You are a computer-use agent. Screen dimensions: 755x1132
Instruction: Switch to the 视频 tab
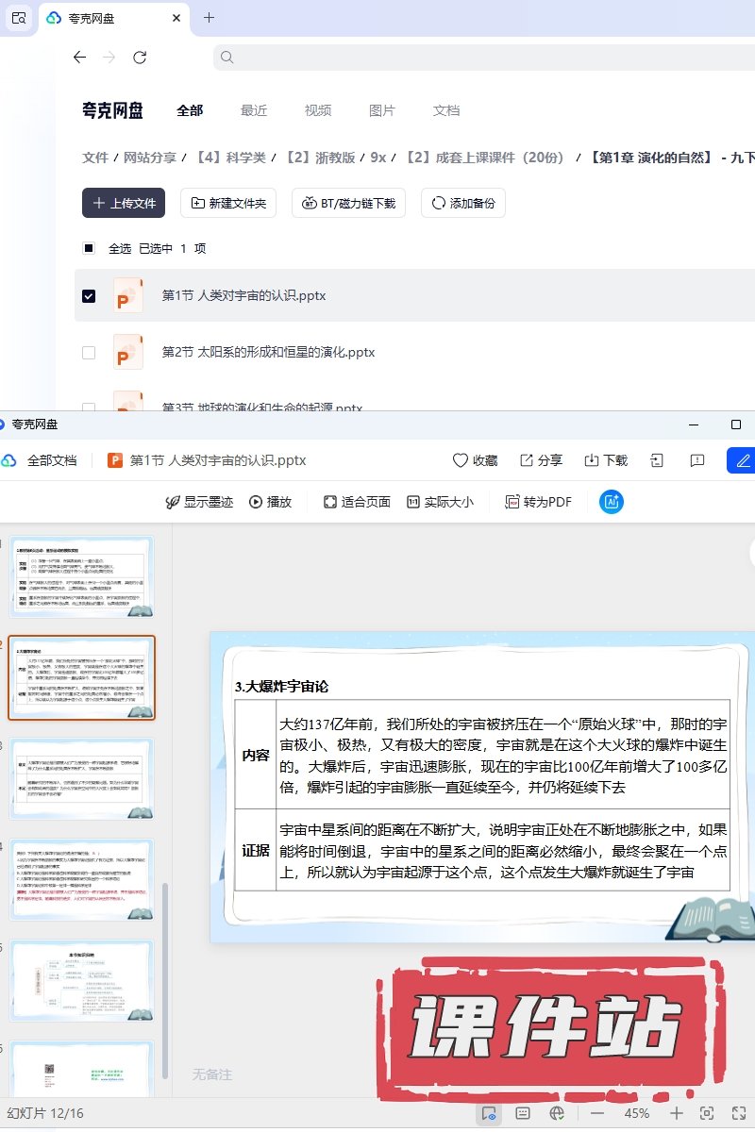point(317,110)
